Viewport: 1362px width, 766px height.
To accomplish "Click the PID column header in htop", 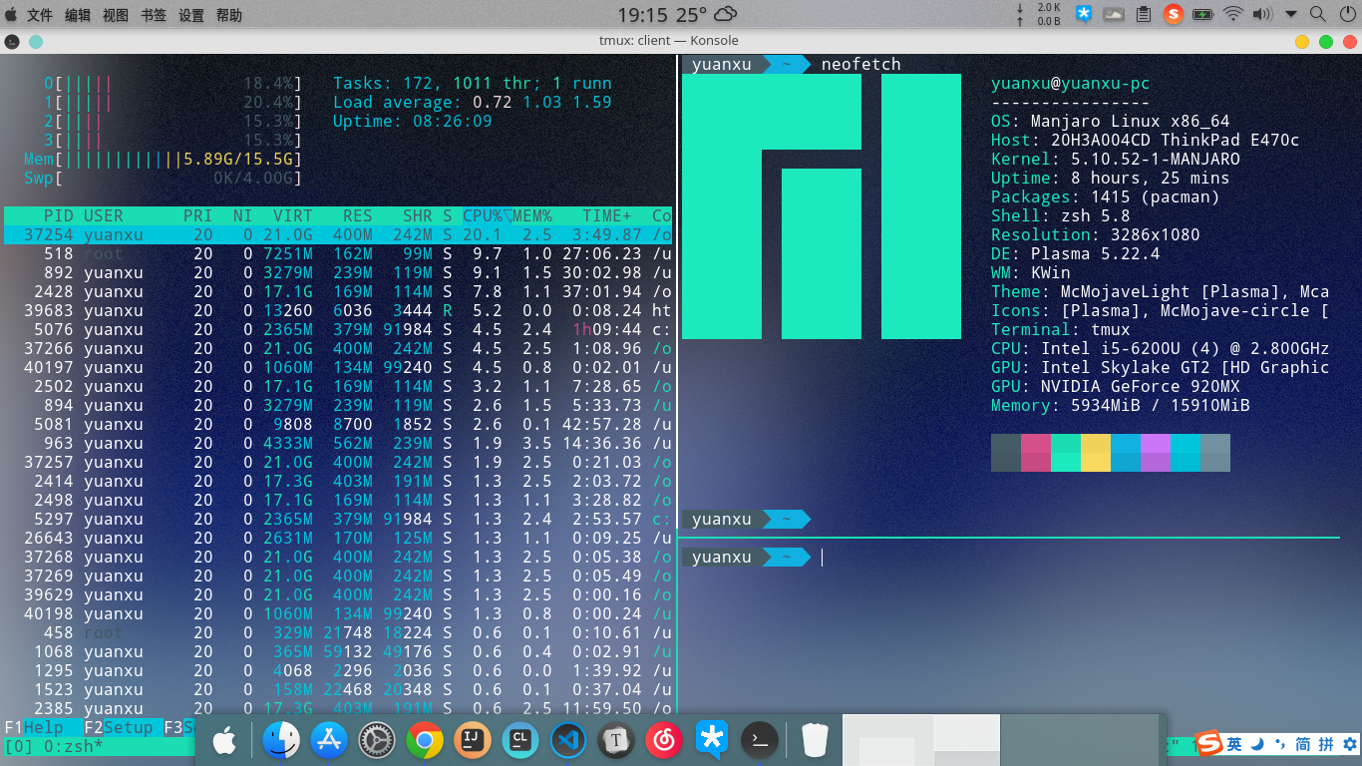I will [x=59, y=215].
